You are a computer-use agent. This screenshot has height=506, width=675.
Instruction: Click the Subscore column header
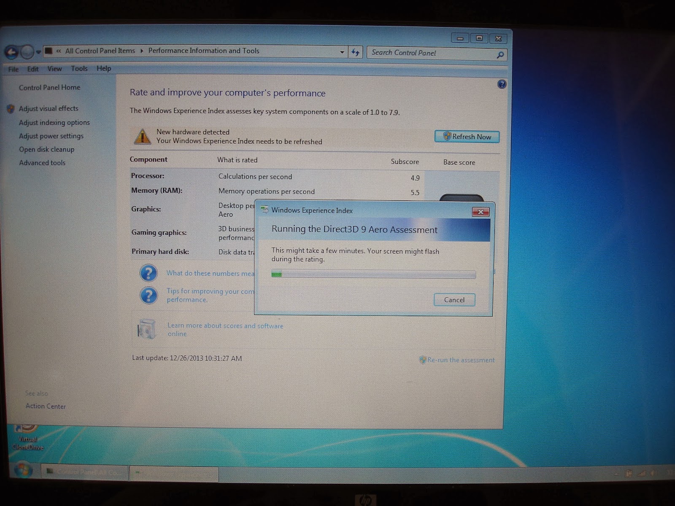tap(405, 161)
